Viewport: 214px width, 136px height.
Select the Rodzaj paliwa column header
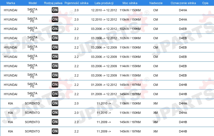click(x=53, y=3)
